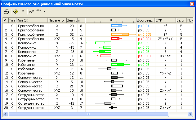Click the small arrow-box toolbar icon
Image resolution: width=196 pixels, height=120 pixels.
[x=23, y=11]
